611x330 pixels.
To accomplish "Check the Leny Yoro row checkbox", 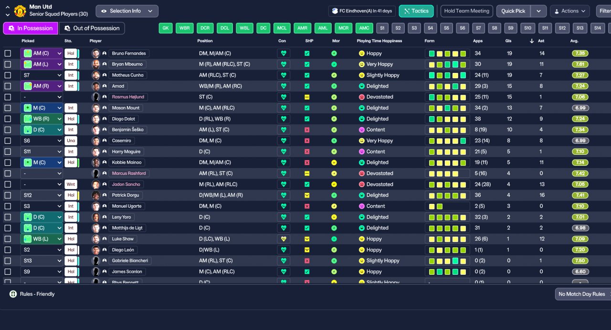I will [8, 217].
